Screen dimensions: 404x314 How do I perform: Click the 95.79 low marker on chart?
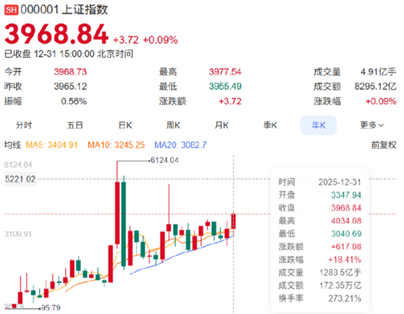click(50, 308)
